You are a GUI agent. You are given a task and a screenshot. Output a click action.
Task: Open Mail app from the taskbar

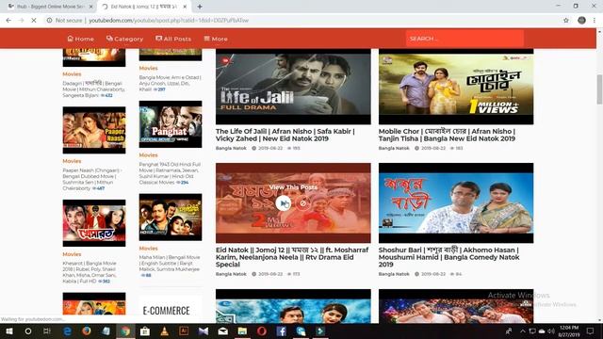223,331
